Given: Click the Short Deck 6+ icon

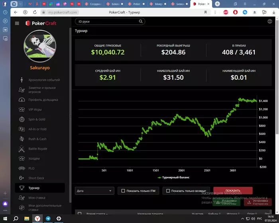Looking at the screenshot, I should [x=22, y=178].
